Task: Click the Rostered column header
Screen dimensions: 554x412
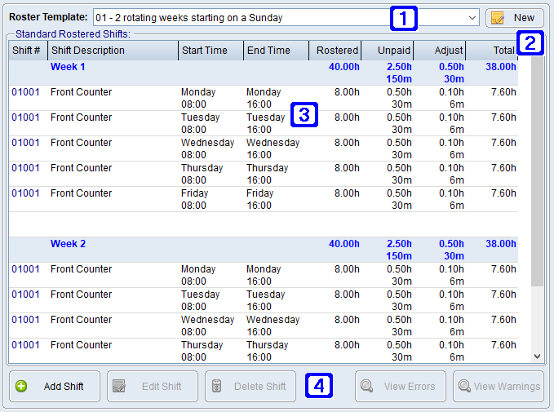Action: (335, 51)
